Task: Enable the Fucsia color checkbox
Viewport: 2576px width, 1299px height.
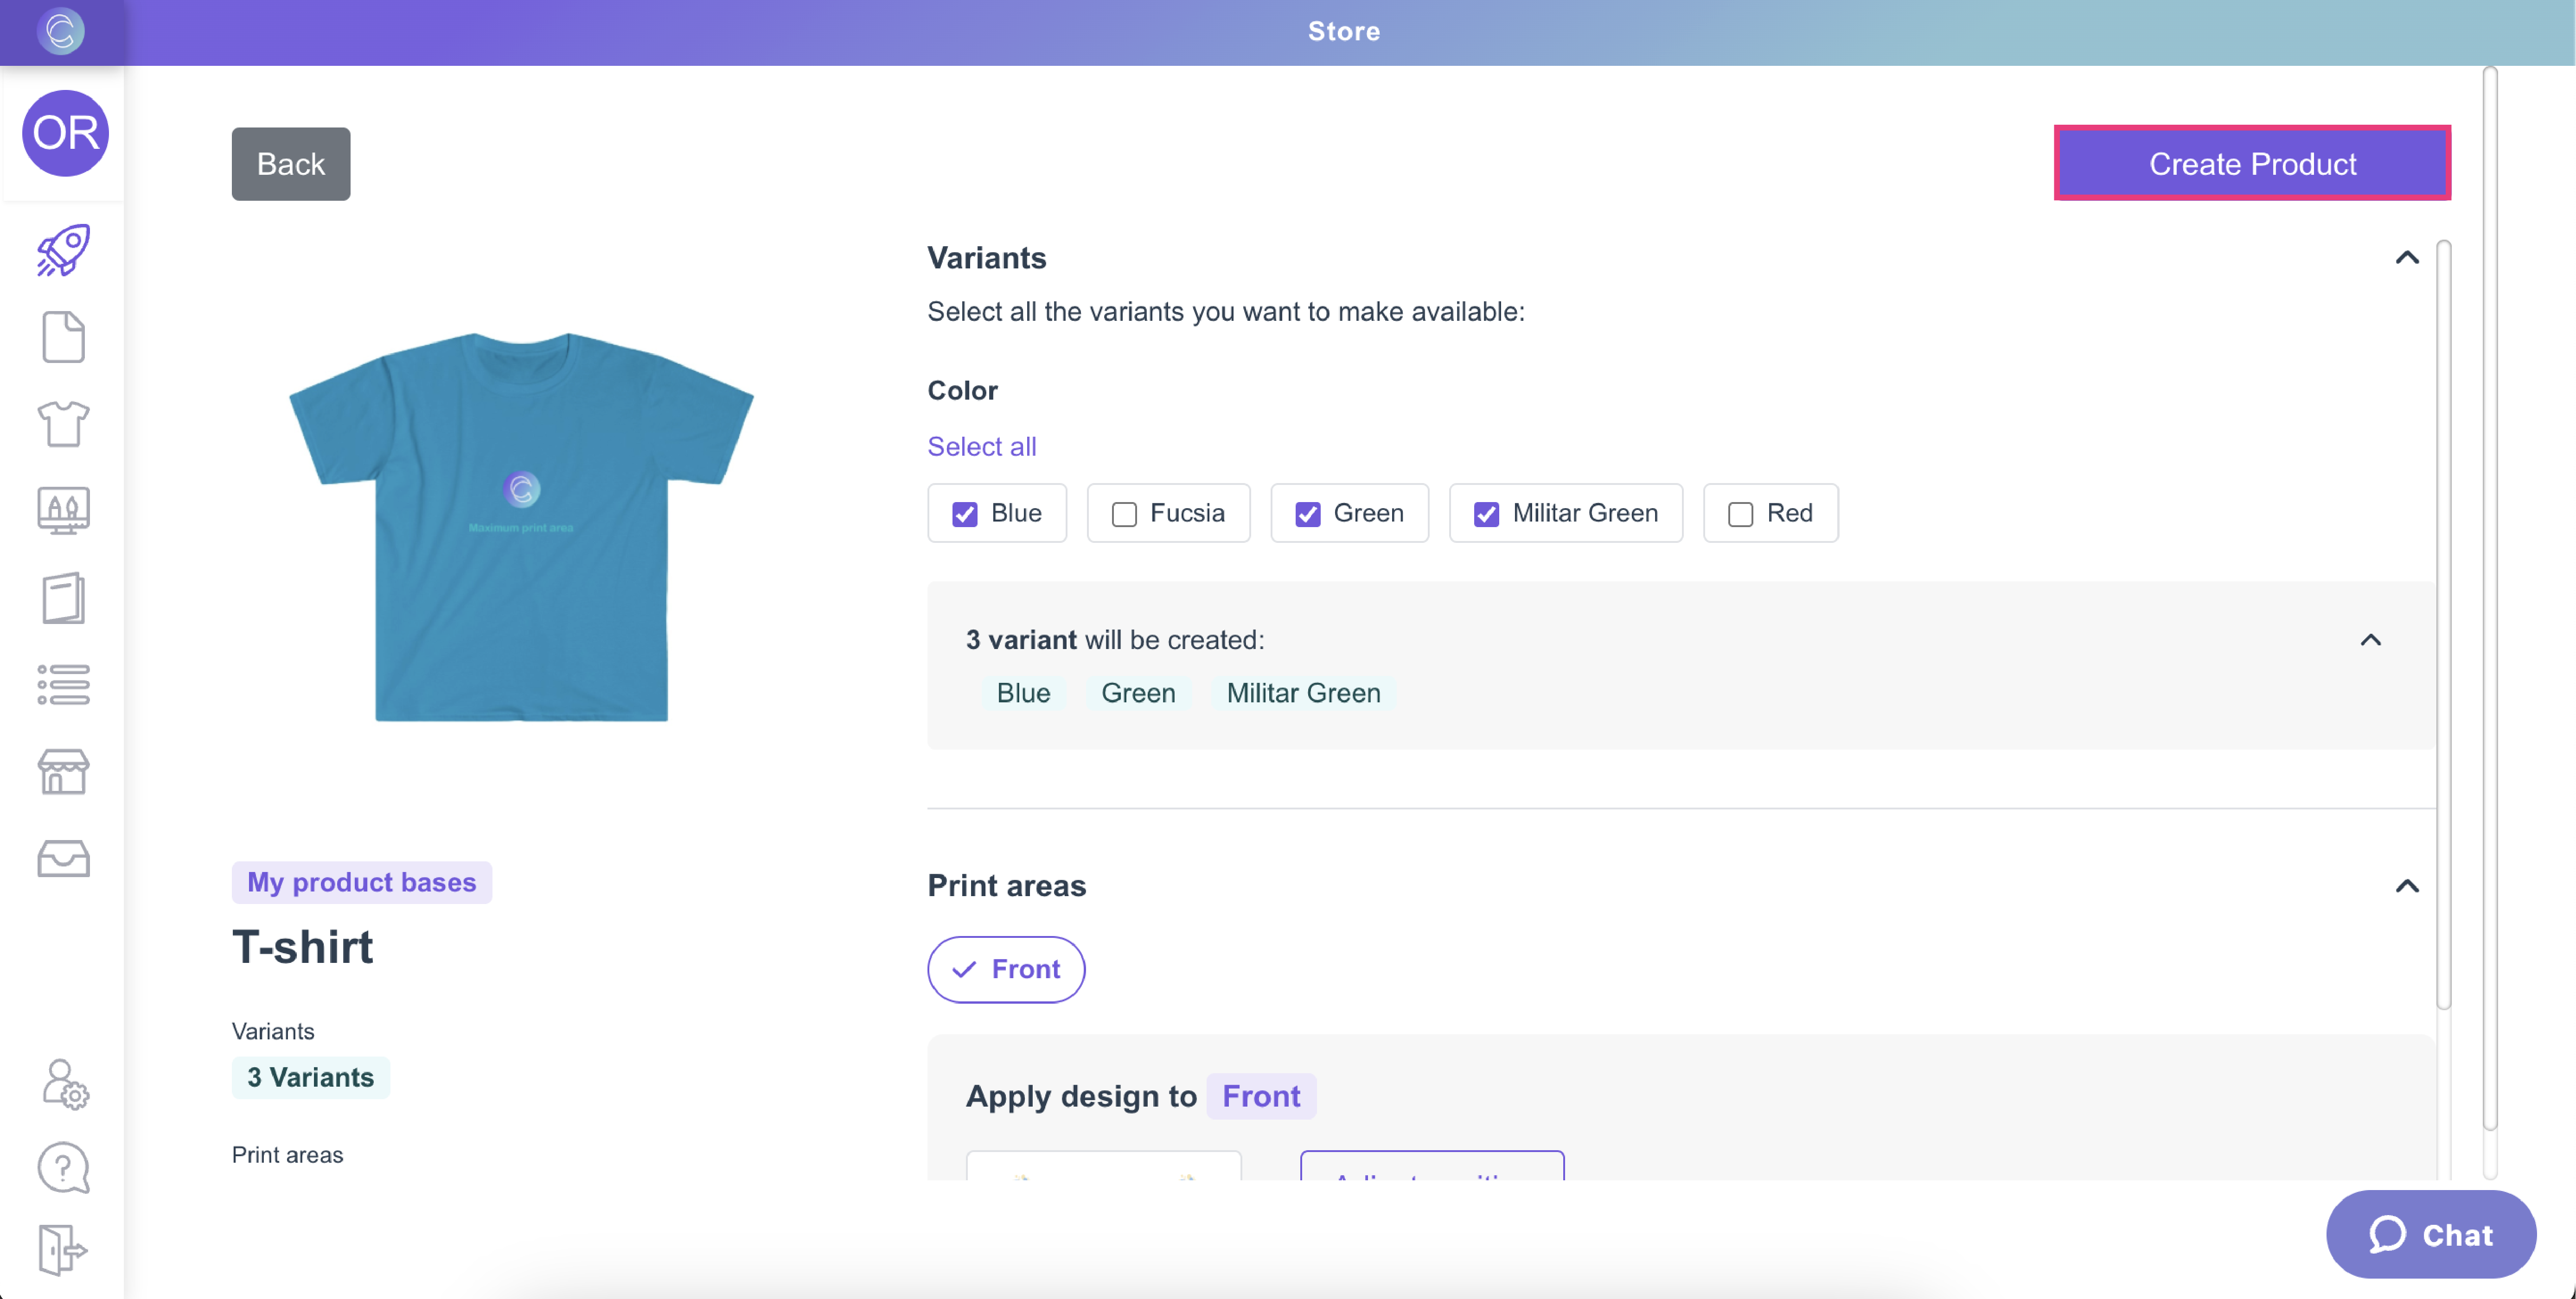Action: coord(1125,514)
